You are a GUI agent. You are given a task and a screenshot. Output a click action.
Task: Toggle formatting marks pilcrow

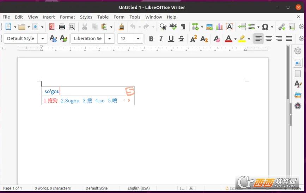183,27
